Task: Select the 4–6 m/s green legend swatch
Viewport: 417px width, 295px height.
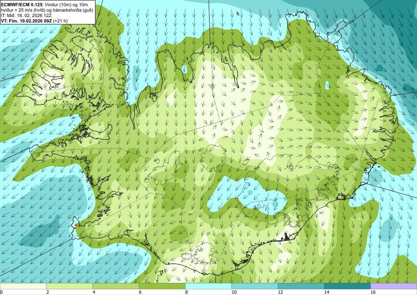Action: [x=116, y=286]
